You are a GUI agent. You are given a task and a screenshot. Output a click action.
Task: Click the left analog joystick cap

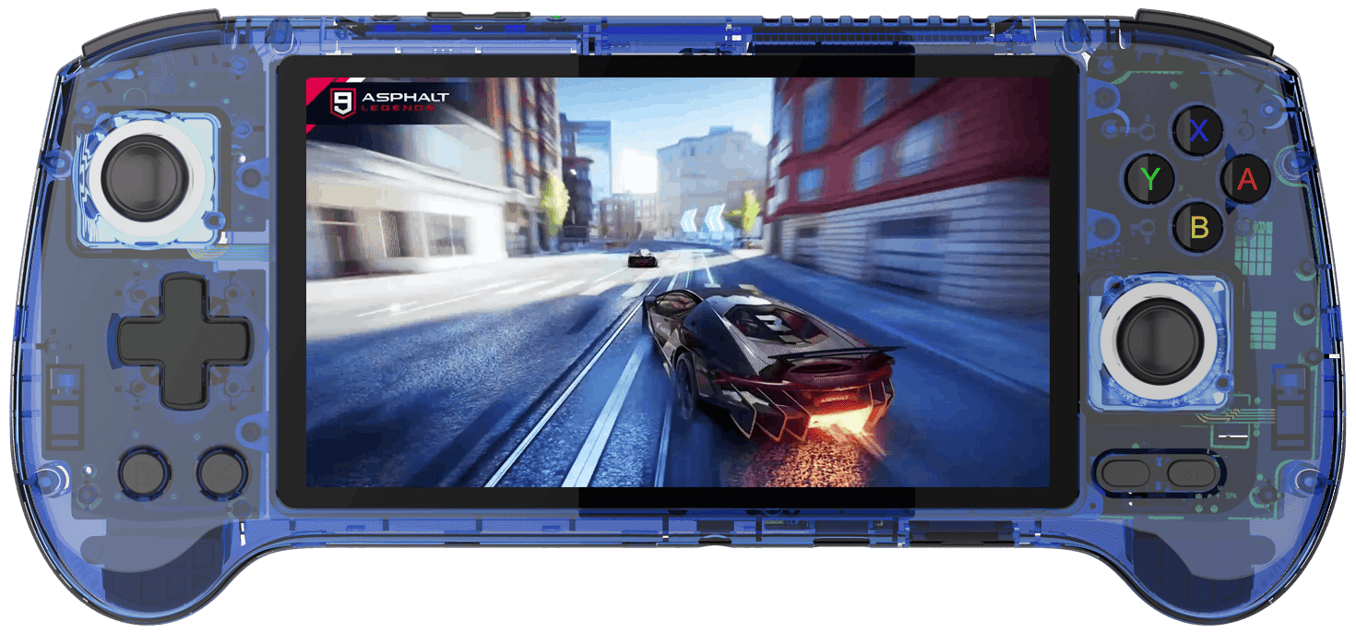point(145,179)
